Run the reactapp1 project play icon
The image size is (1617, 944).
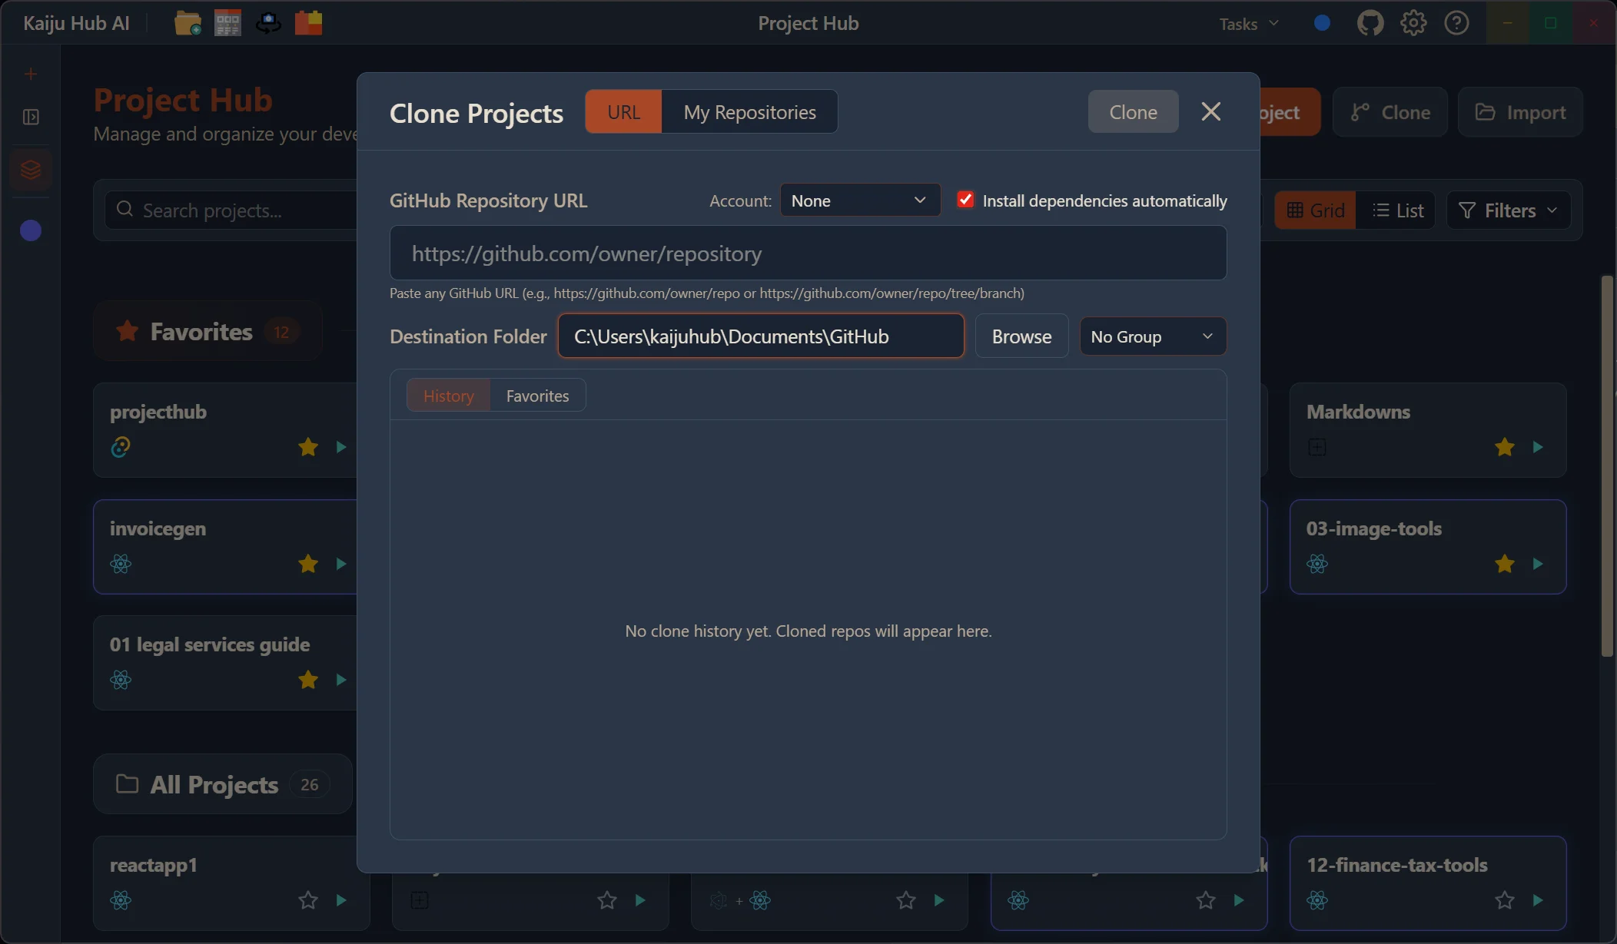coord(341,900)
